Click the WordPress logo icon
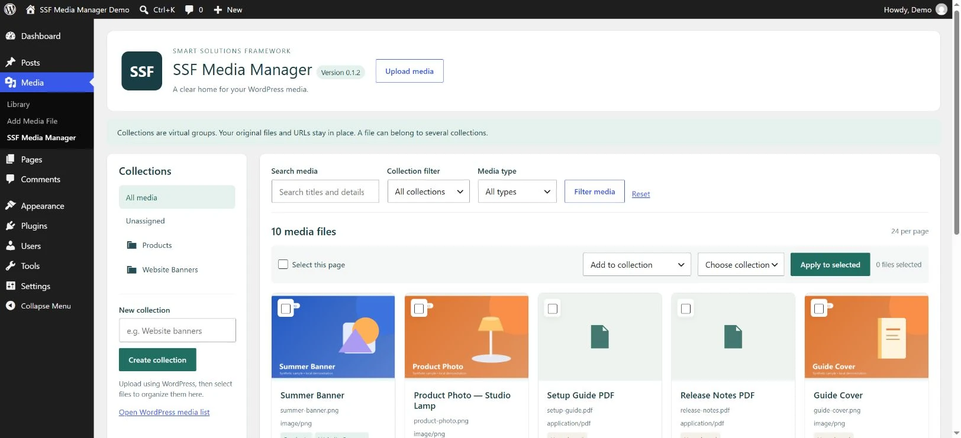Screen dimensions: 961x438 click(10, 9)
